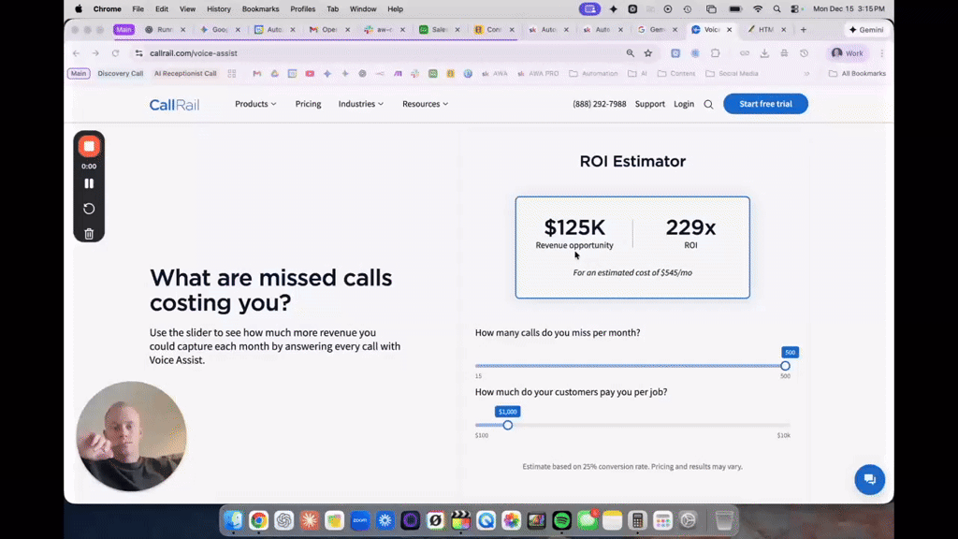Open the Chrome extensions puzzle icon

(x=716, y=53)
